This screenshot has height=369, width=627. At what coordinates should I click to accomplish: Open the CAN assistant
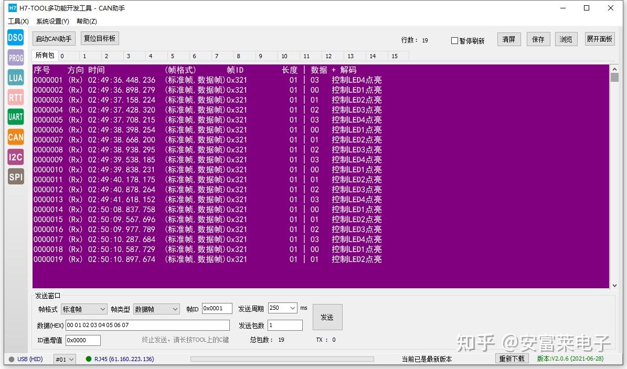(15, 137)
